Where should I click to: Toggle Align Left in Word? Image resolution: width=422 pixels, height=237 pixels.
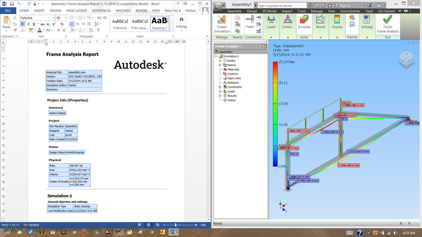tap(72, 24)
